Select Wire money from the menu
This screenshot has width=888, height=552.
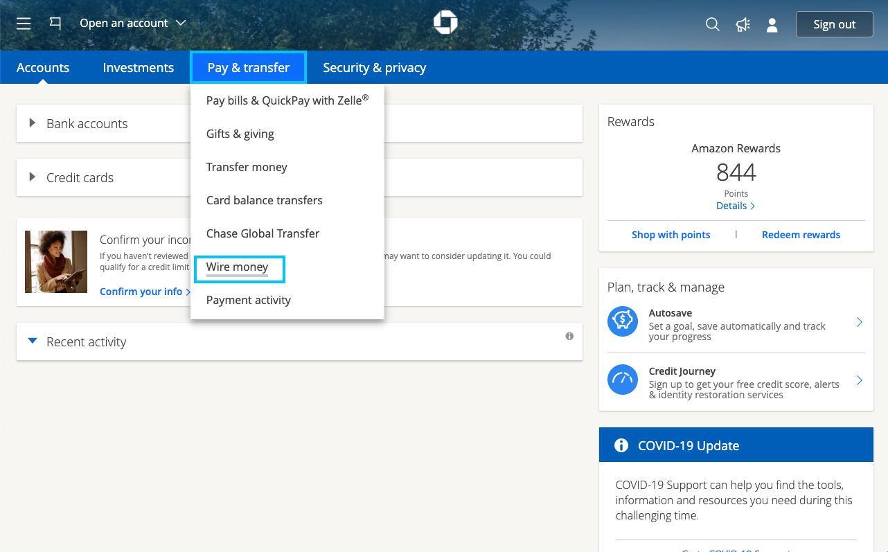click(237, 267)
